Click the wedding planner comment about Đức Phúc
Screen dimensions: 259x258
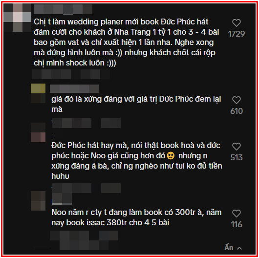(x=127, y=43)
